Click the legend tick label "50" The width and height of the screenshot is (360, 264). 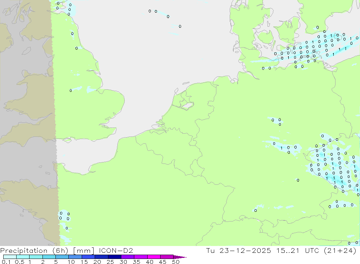pos(175,262)
